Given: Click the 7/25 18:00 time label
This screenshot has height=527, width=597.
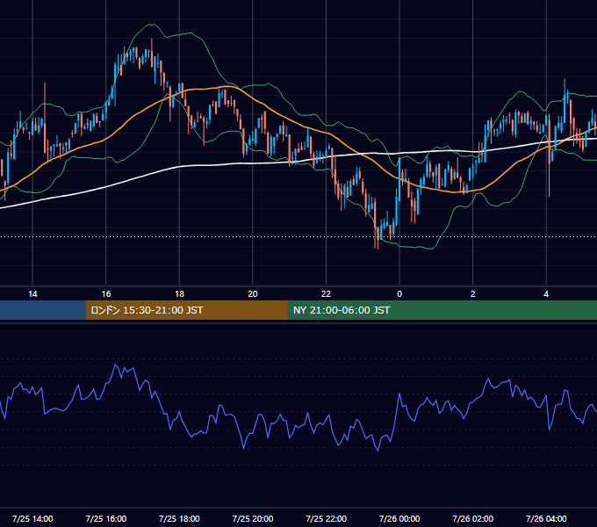Looking at the screenshot, I should pyautogui.click(x=179, y=518).
